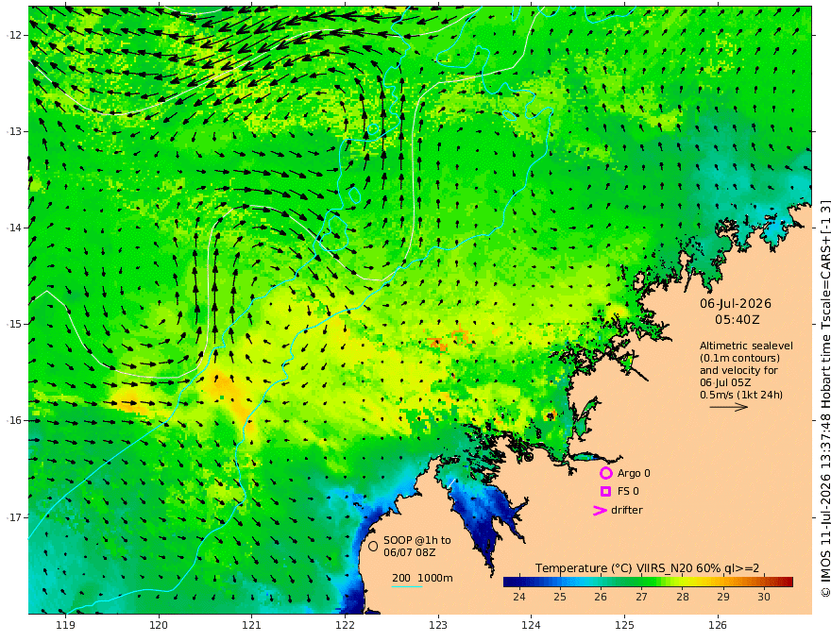Screen dimensions: 831x642
Task: Click longitude axis label 122
Action: coord(345,626)
